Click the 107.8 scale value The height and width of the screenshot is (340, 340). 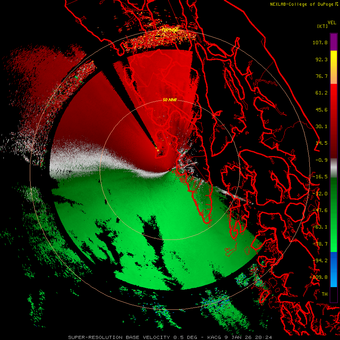pos(320,42)
